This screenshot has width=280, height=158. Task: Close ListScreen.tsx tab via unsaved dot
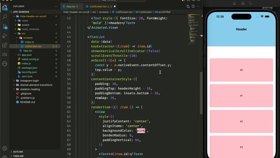click(x=115, y=7)
